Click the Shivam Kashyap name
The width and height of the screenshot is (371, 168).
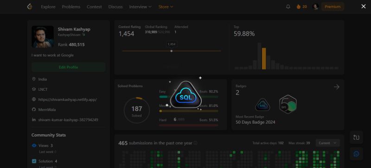pos(74,29)
